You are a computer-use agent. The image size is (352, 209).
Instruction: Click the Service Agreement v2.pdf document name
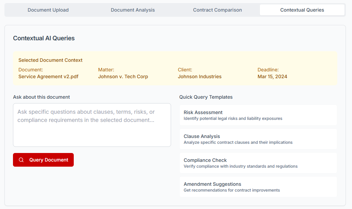[48, 76]
